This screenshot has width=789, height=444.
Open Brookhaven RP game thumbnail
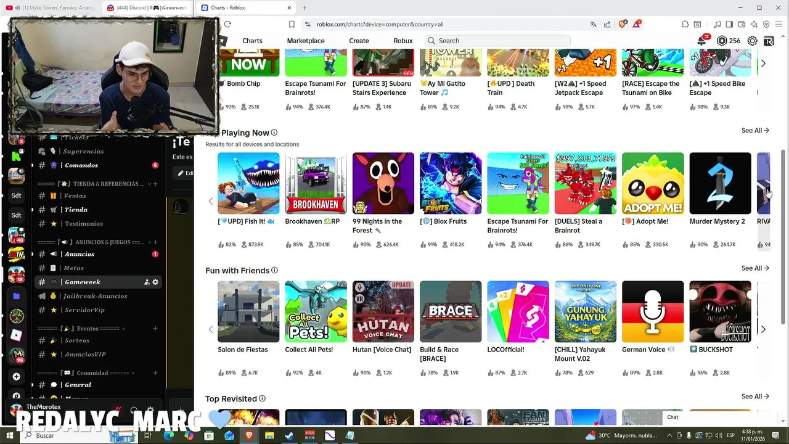(x=316, y=183)
